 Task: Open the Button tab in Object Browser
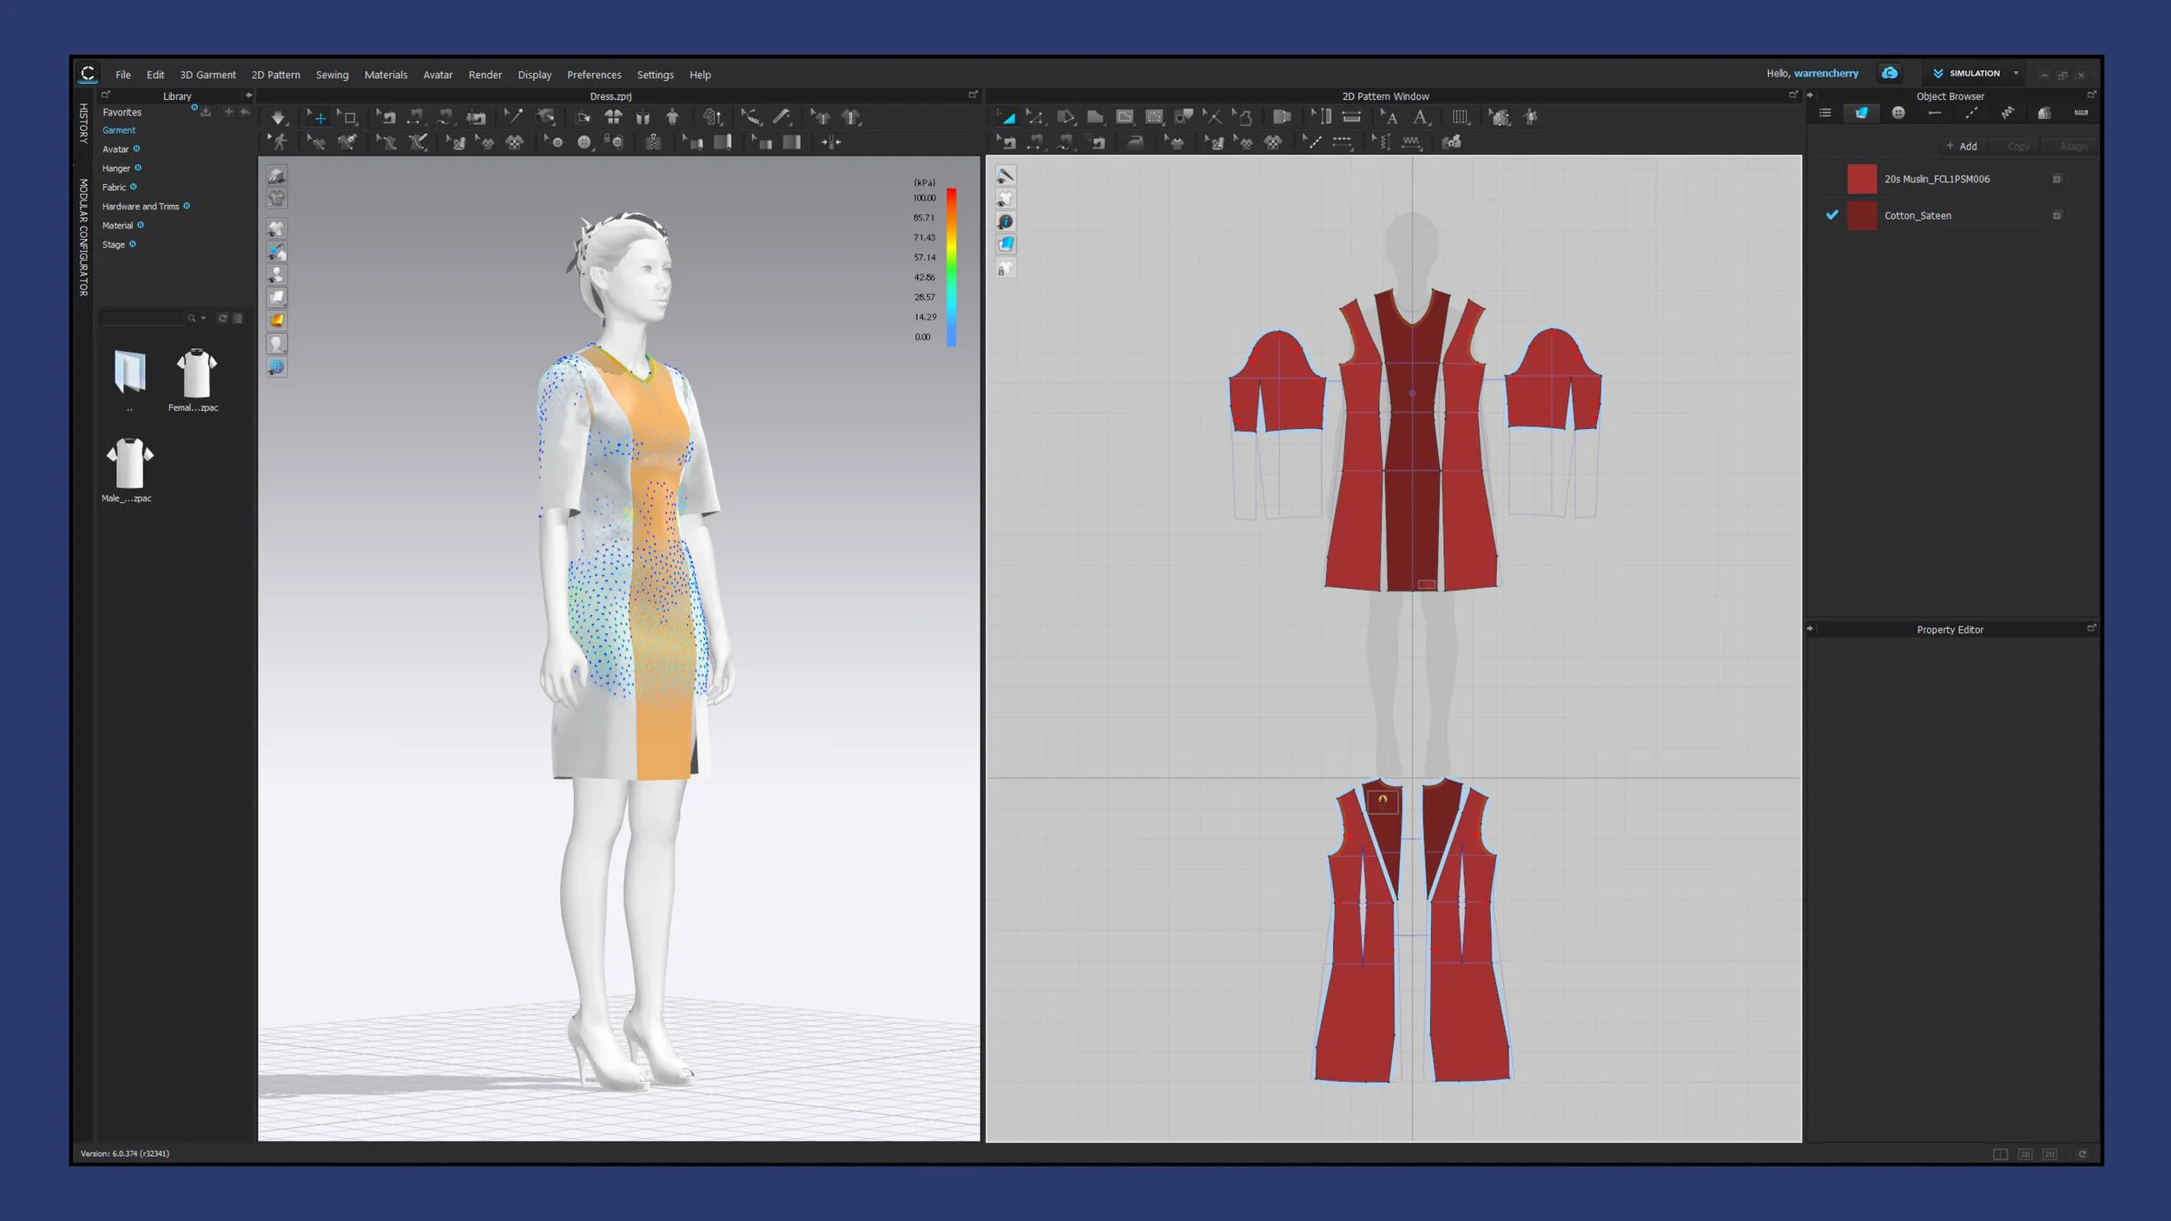(x=1898, y=113)
